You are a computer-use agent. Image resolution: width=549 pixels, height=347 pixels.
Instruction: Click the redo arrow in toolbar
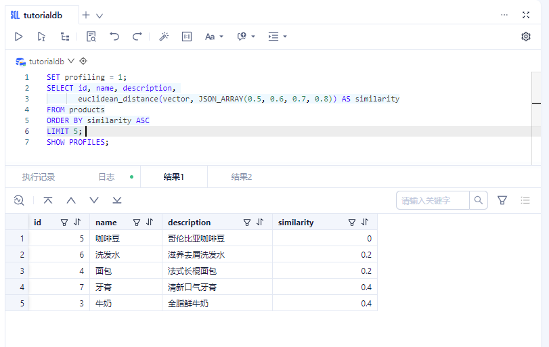pos(137,37)
